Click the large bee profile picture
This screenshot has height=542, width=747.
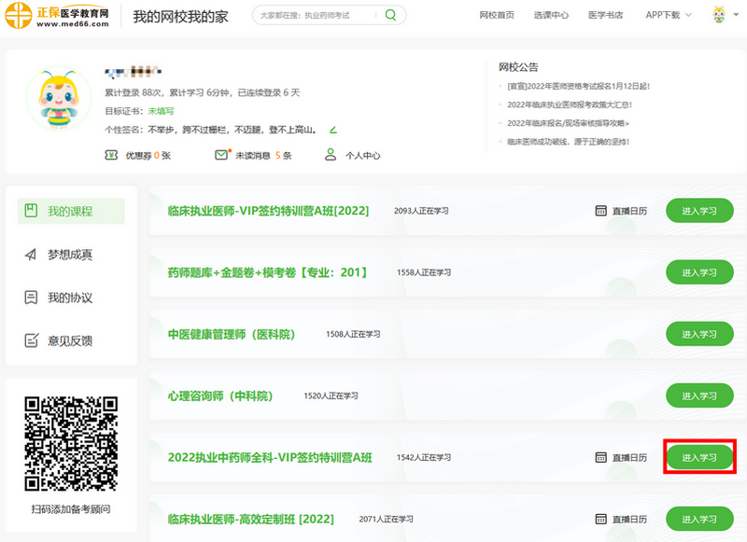coord(58,99)
